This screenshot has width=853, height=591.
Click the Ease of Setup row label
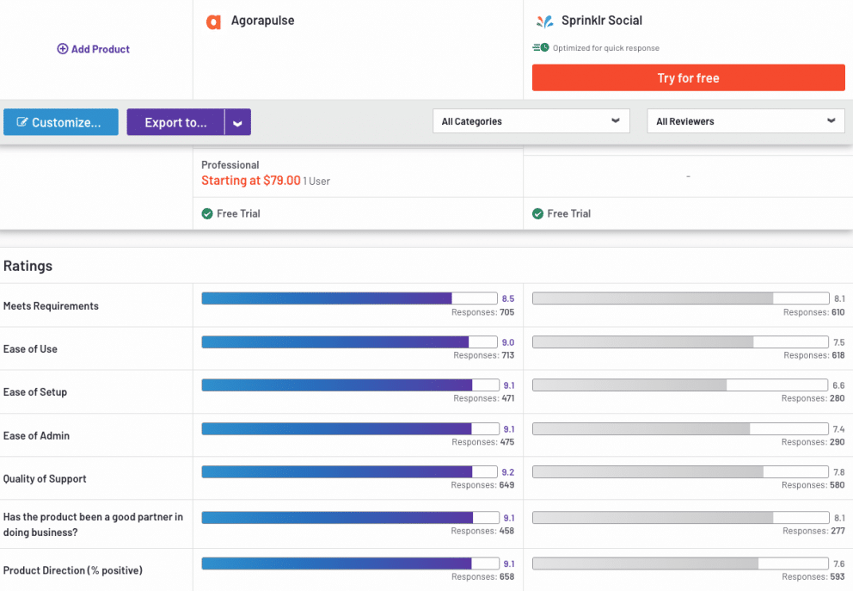[x=35, y=391]
